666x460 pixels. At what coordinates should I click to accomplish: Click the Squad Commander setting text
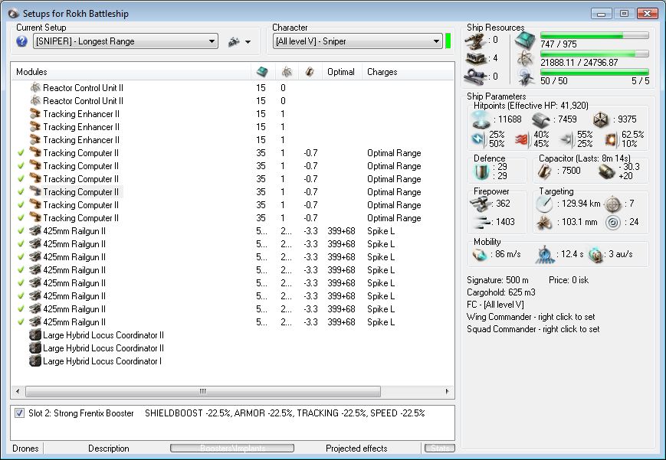(x=533, y=329)
